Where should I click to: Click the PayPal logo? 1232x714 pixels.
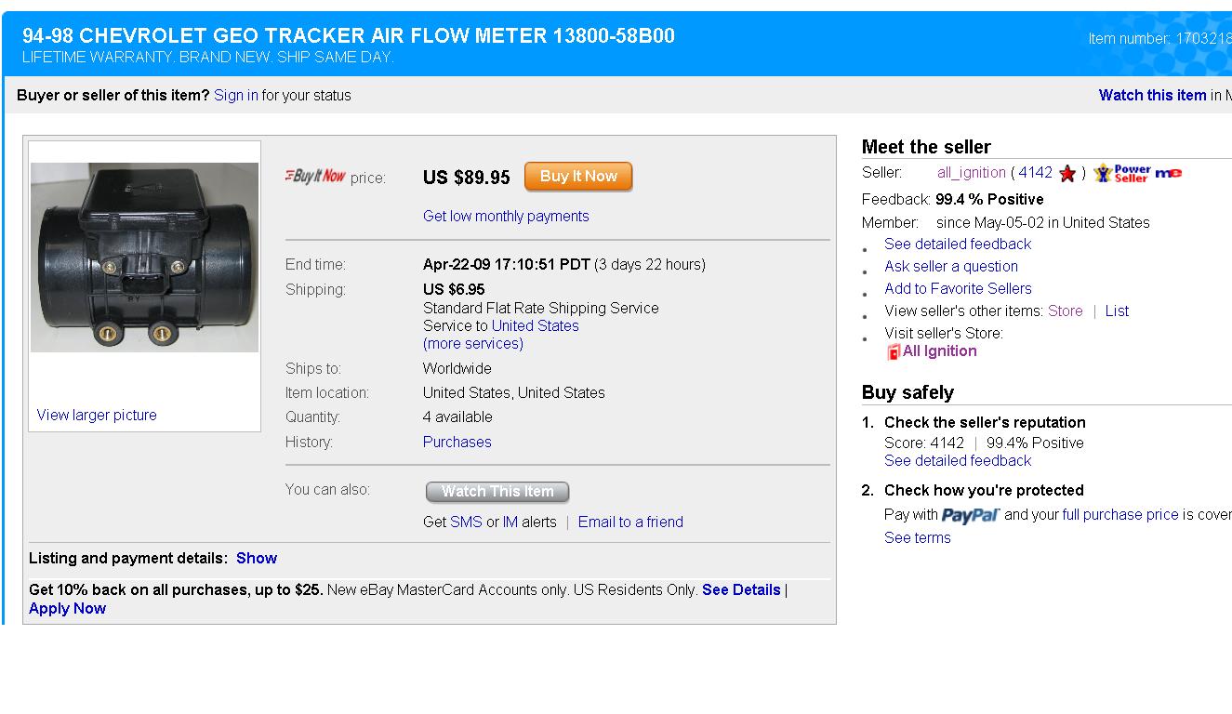point(971,515)
